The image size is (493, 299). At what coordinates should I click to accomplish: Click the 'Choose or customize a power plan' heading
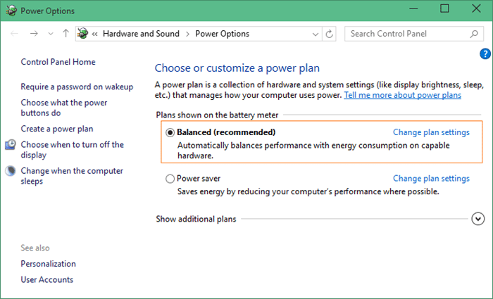[x=237, y=68]
